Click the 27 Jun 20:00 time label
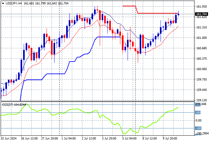The height and width of the screenshot is (142, 209). [x=50, y=139]
